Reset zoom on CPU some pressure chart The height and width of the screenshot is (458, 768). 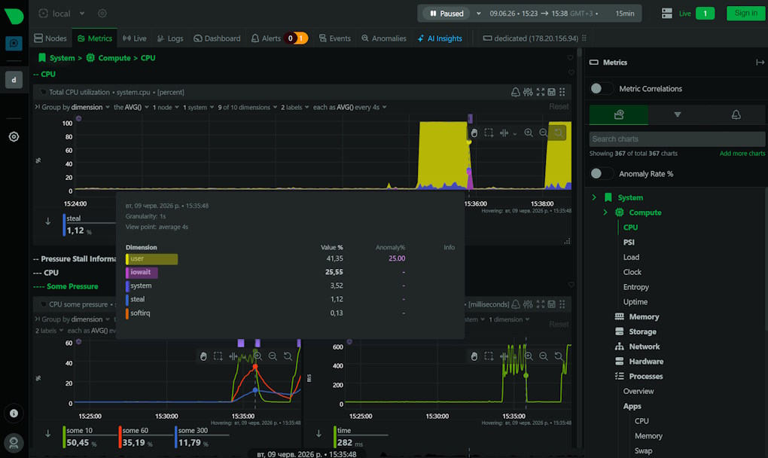[x=288, y=356]
